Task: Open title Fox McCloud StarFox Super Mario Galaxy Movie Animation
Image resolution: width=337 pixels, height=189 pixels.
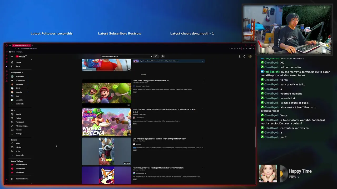Action: [158, 168]
